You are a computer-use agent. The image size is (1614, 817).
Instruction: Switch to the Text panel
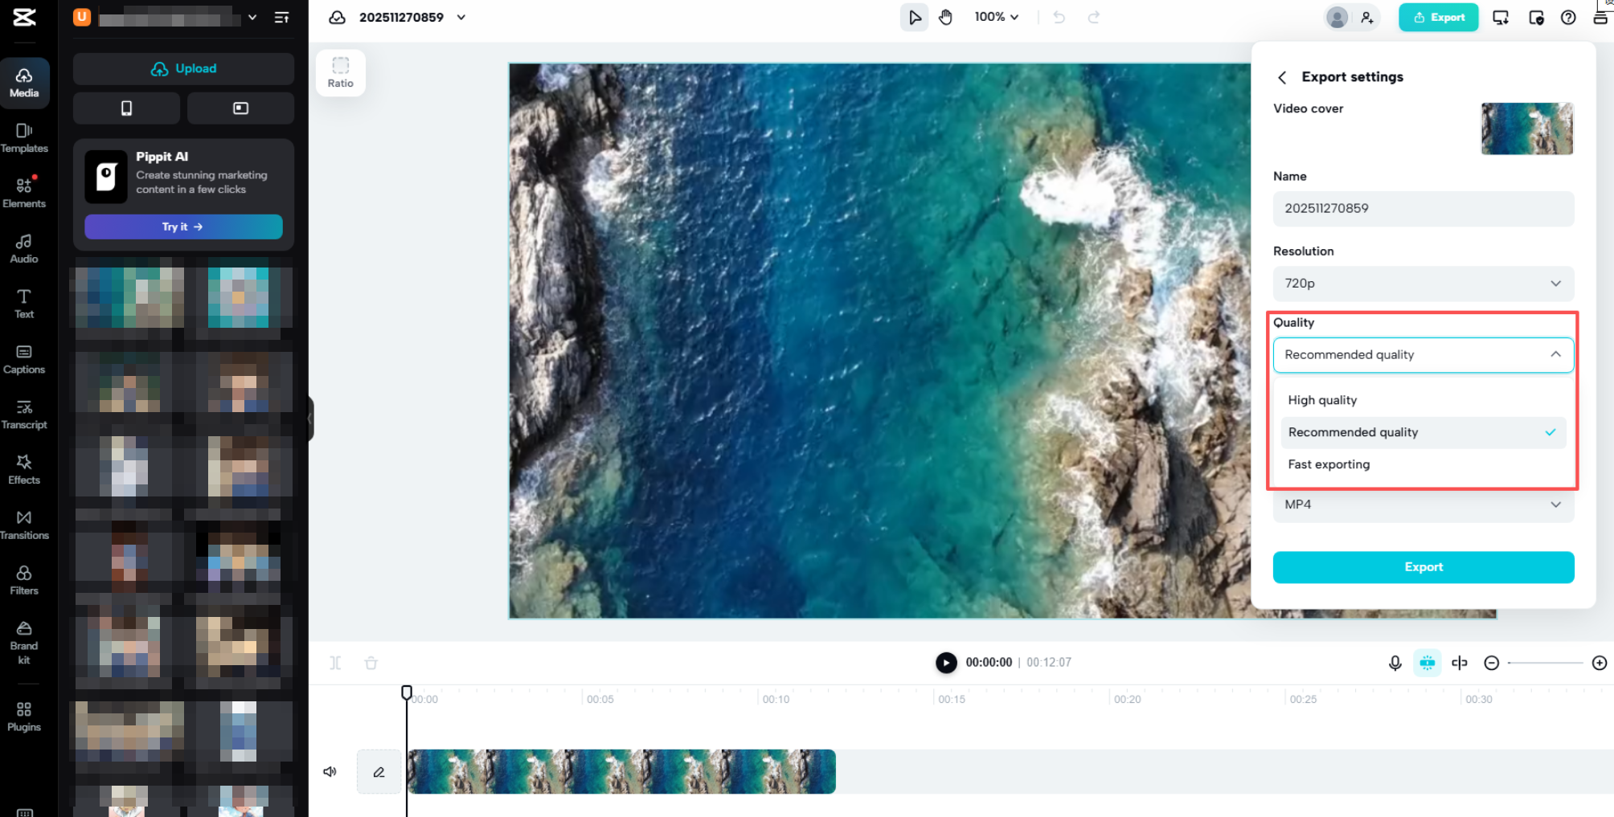(x=24, y=303)
